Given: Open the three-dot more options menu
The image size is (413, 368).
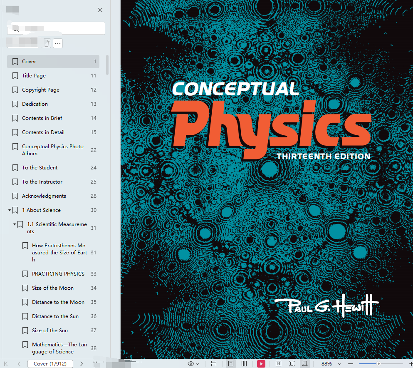Looking at the screenshot, I should [x=58, y=43].
